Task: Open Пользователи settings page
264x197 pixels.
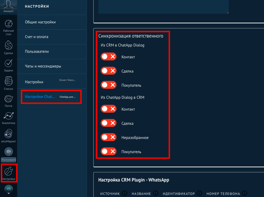Action: pos(37,51)
